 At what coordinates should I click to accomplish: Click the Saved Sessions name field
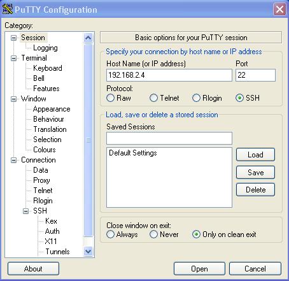[169, 138]
